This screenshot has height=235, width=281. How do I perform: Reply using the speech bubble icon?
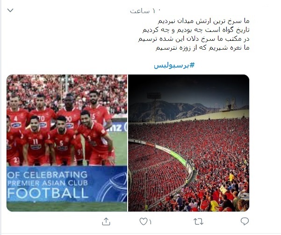tap(245, 221)
